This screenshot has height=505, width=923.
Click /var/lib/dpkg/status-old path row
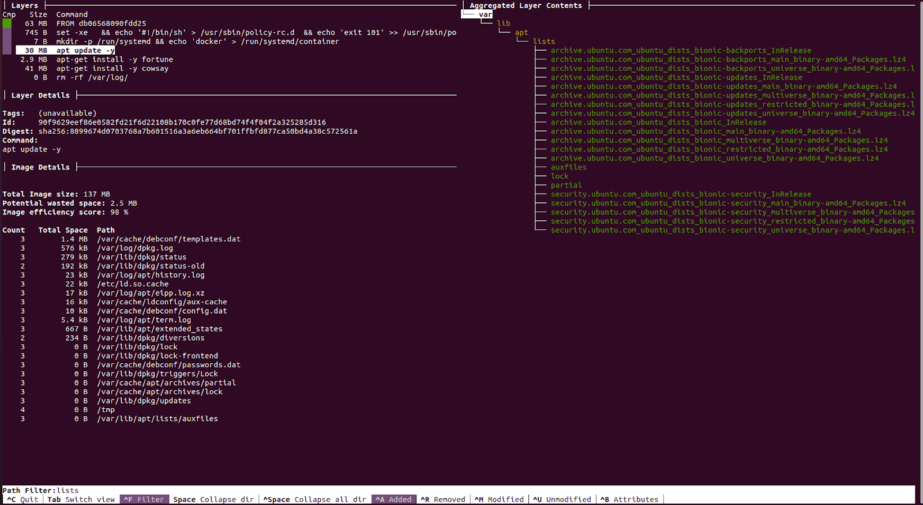[112, 266]
